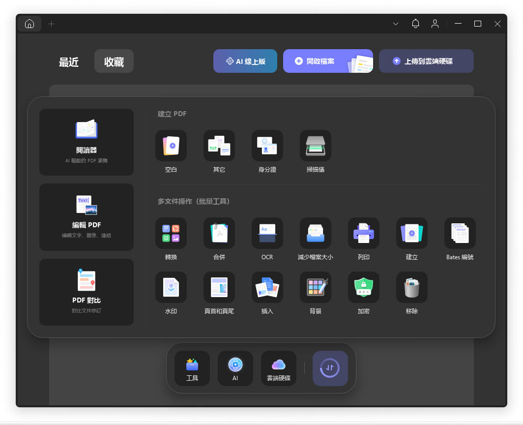The width and height of the screenshot is (523, 425).
Task: Open the Bates 編號 tool
Action: point(460,233)
